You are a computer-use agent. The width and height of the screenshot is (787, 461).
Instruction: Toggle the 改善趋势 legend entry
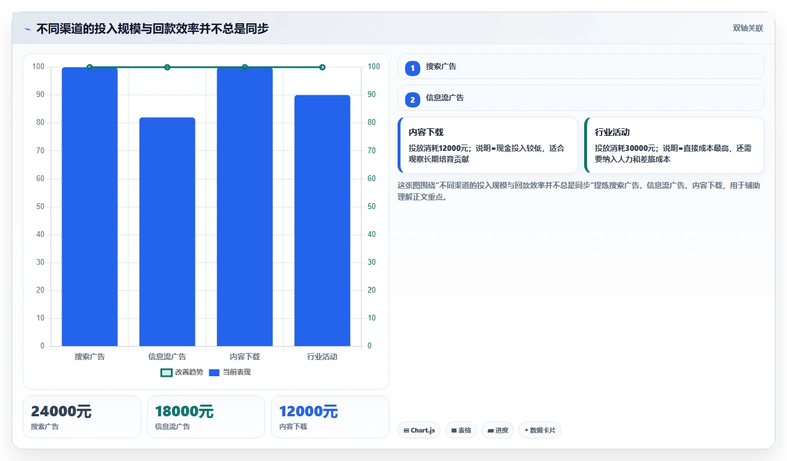[182, 372]
